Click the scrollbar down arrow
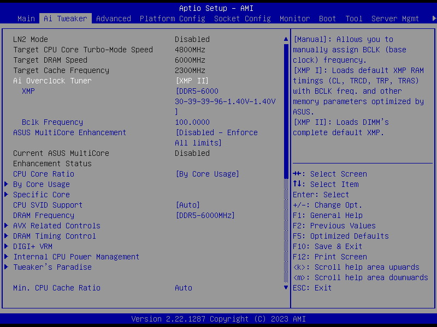 tap(286, 288)
